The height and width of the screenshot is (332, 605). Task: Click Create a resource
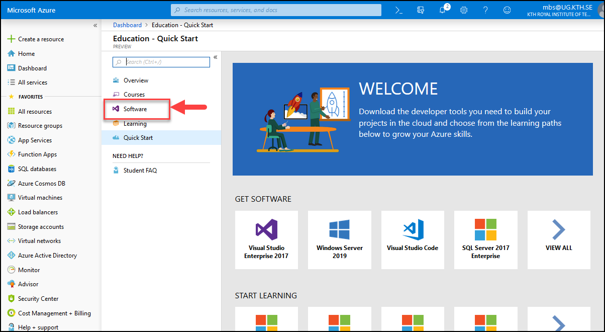[x=41, y=39]
